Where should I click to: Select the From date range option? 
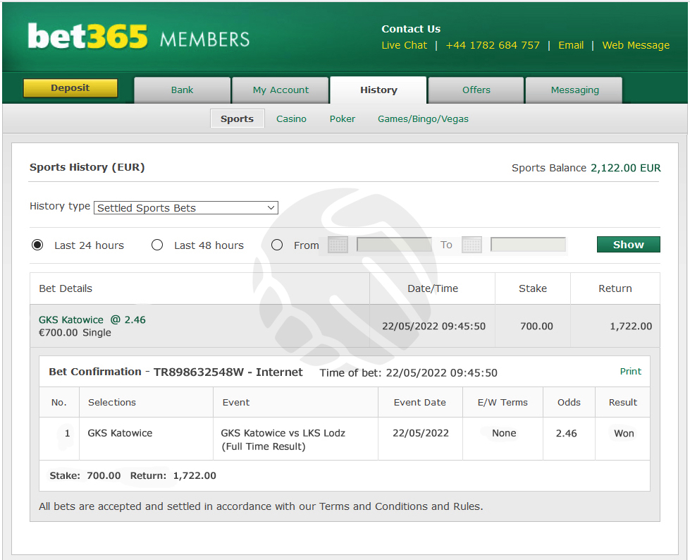[x=277, y=245]
